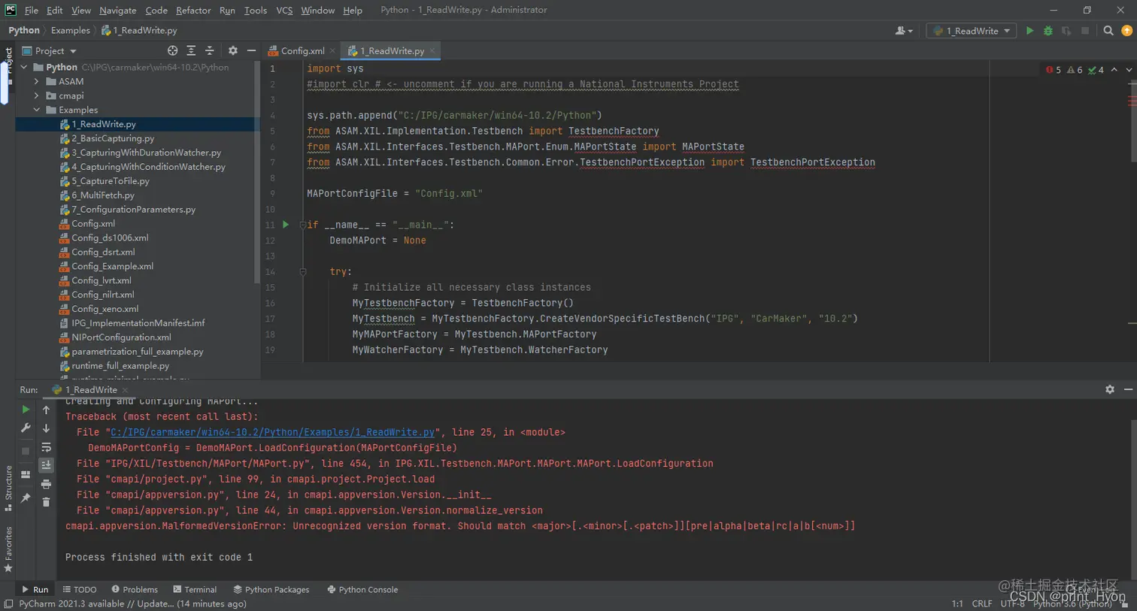
Task: Select 7_ConfigurationParameters.py file
Action: tap(133, 210)
